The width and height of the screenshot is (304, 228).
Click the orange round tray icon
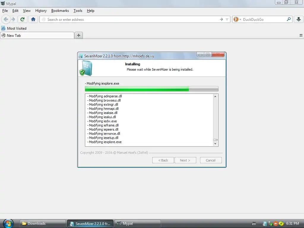coord(275,224)
